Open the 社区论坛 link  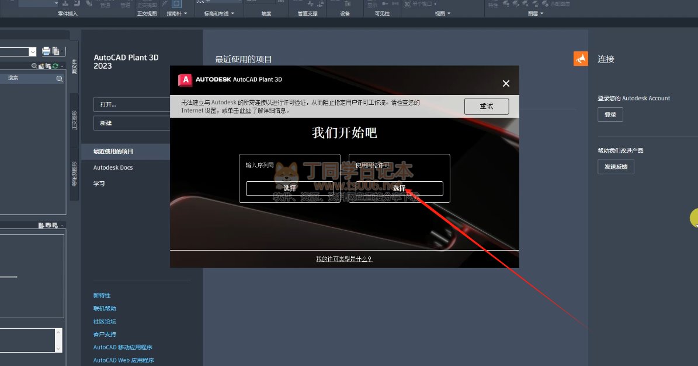pyautogui.click(x=105, y=321)
